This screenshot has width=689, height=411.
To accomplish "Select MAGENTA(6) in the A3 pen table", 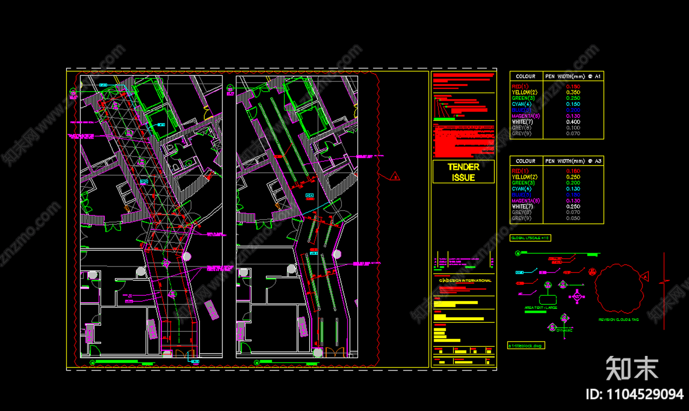I will [526, 201].
